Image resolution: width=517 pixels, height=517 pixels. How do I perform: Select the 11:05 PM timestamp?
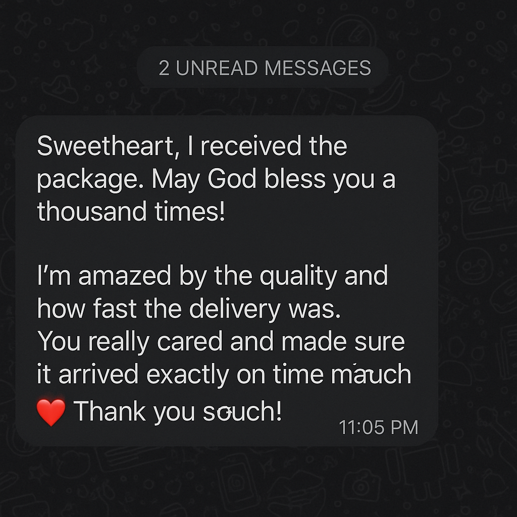coord(379,427)
